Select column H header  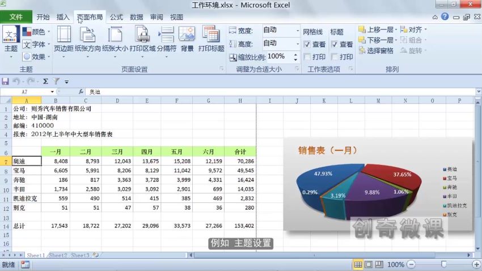tap(240, 100)
